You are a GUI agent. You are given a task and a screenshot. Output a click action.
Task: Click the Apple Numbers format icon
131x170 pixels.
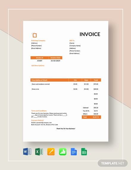(63, 152)
